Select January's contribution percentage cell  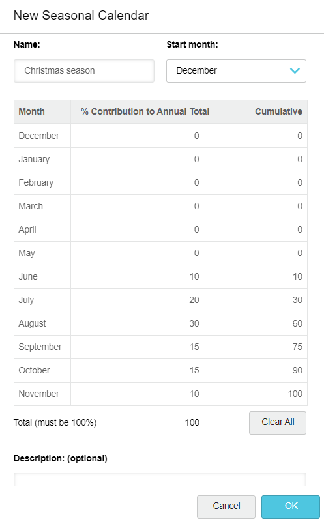click(142, 160)
